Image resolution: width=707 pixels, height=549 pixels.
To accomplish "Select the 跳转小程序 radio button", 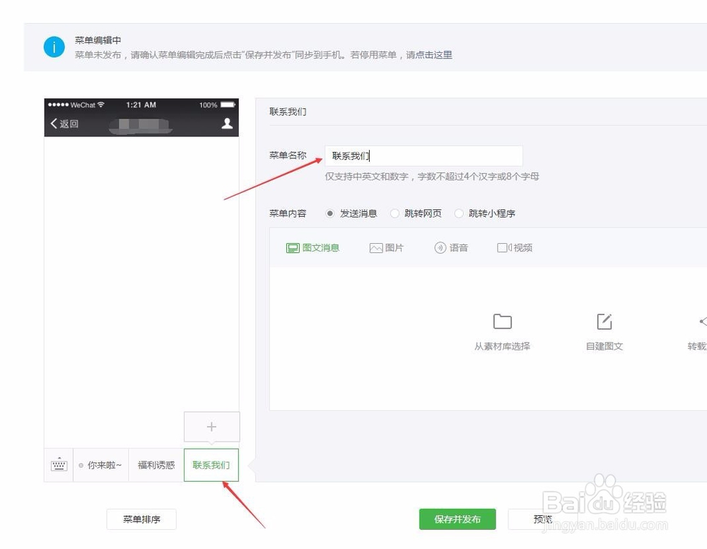I will (460, 213).
